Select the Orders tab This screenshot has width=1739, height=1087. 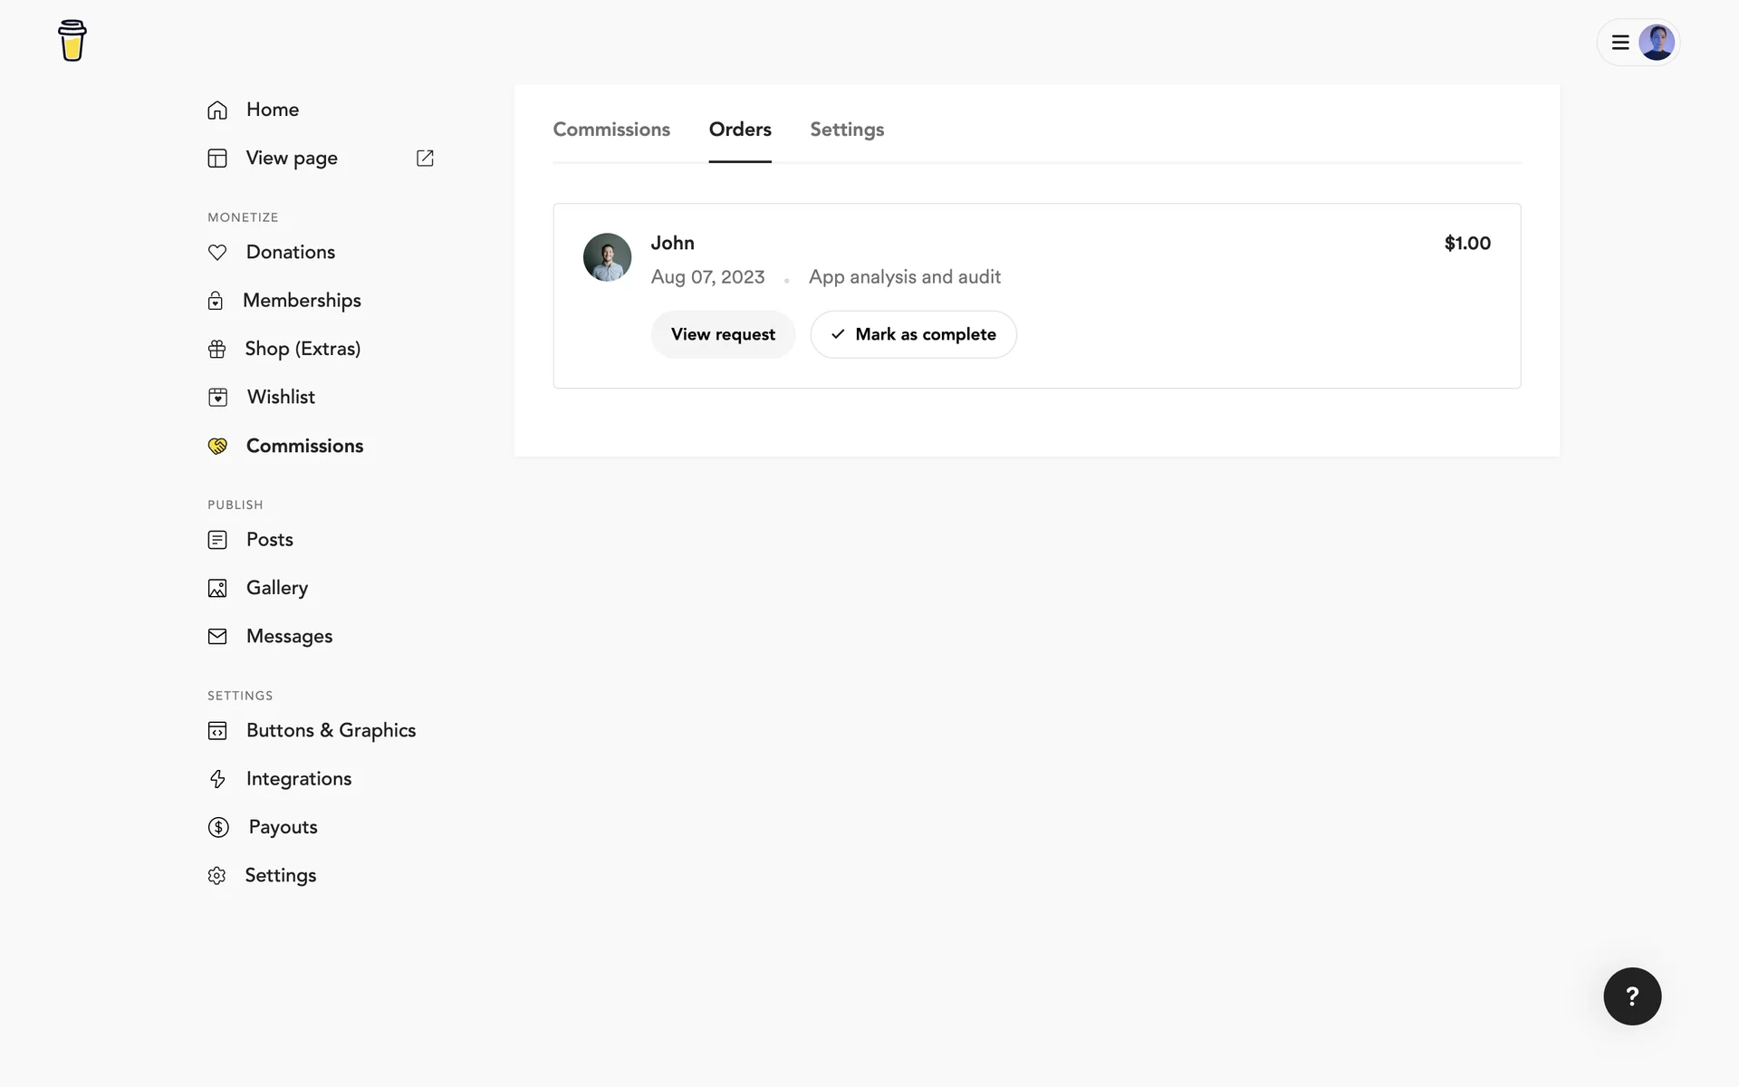coord(740,130)
